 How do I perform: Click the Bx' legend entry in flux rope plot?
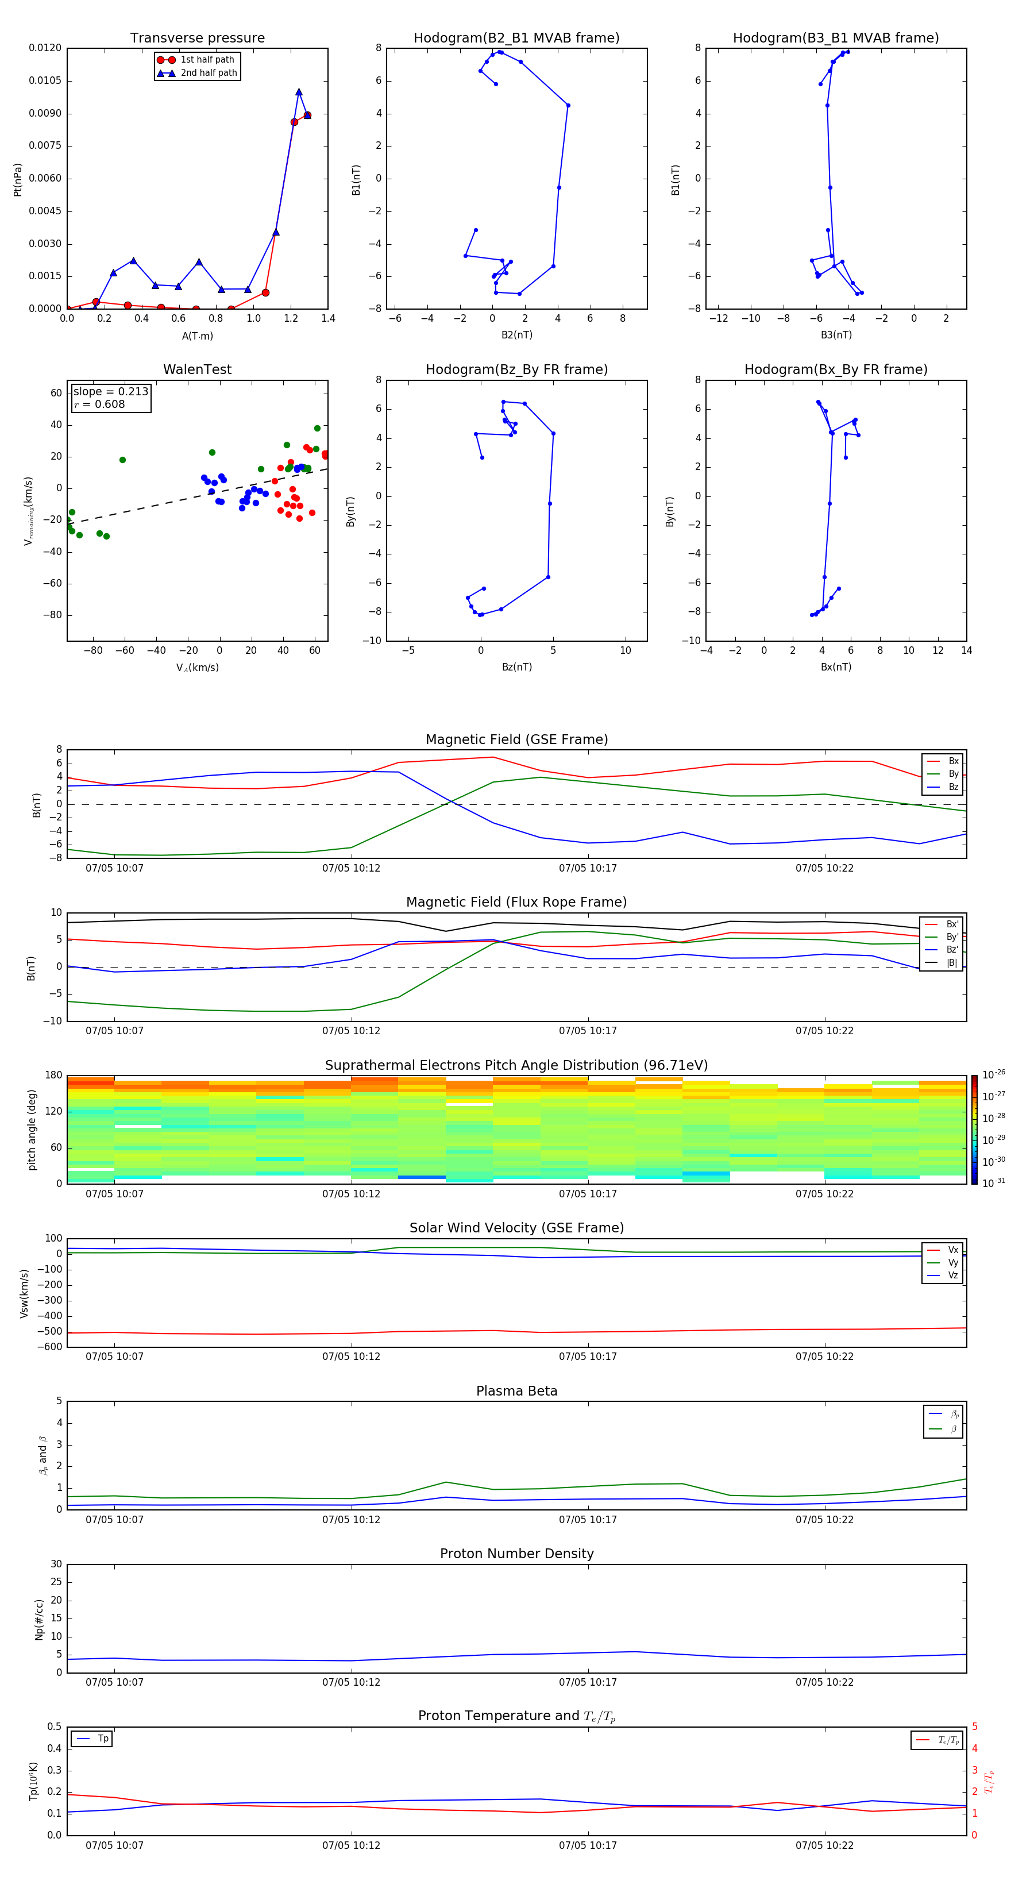[942, 924]
